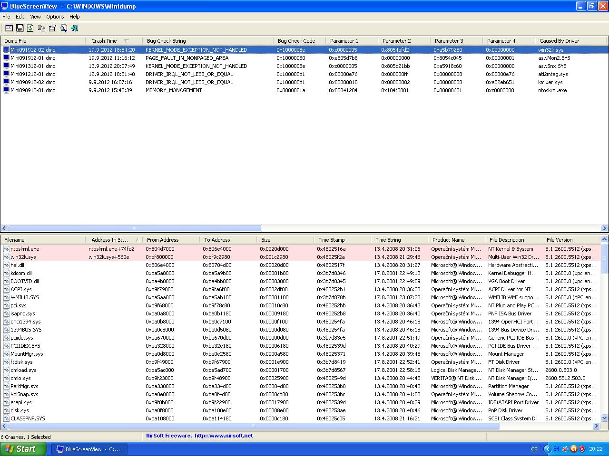Image resolution: width=609 pixels, height=456 pixels.
Task: Exit the program via the door icon
Action: [x=75, y=28]
